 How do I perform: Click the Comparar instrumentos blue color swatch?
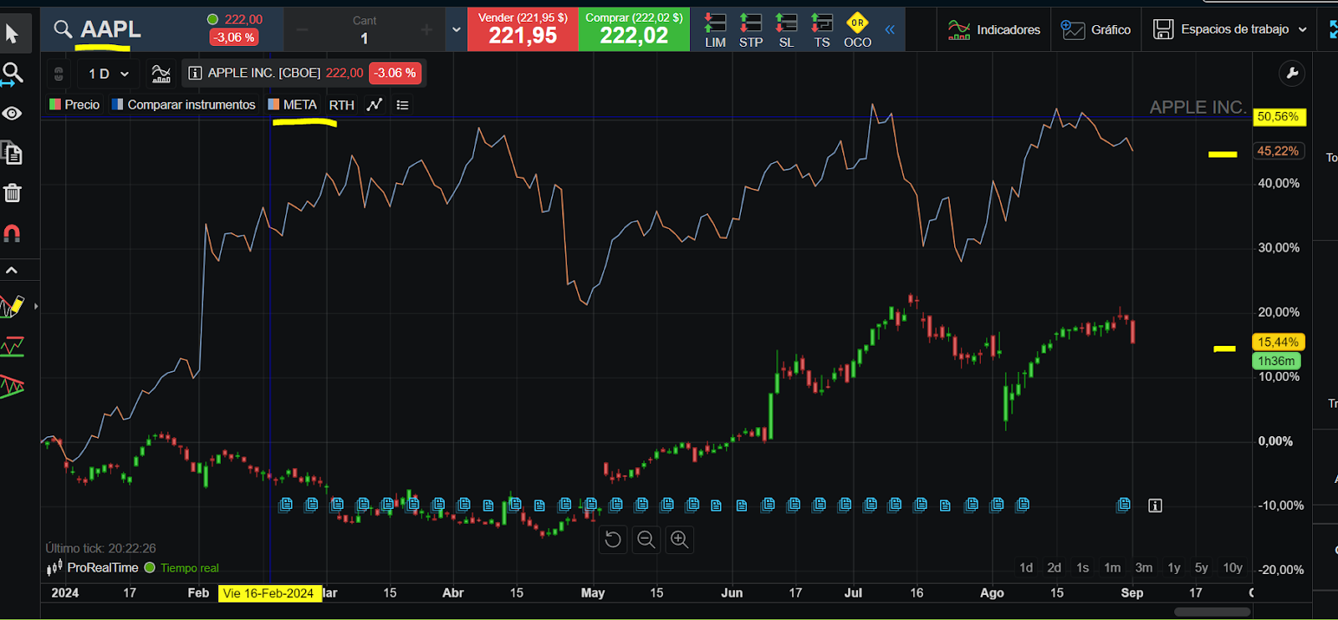click(118, 104)
